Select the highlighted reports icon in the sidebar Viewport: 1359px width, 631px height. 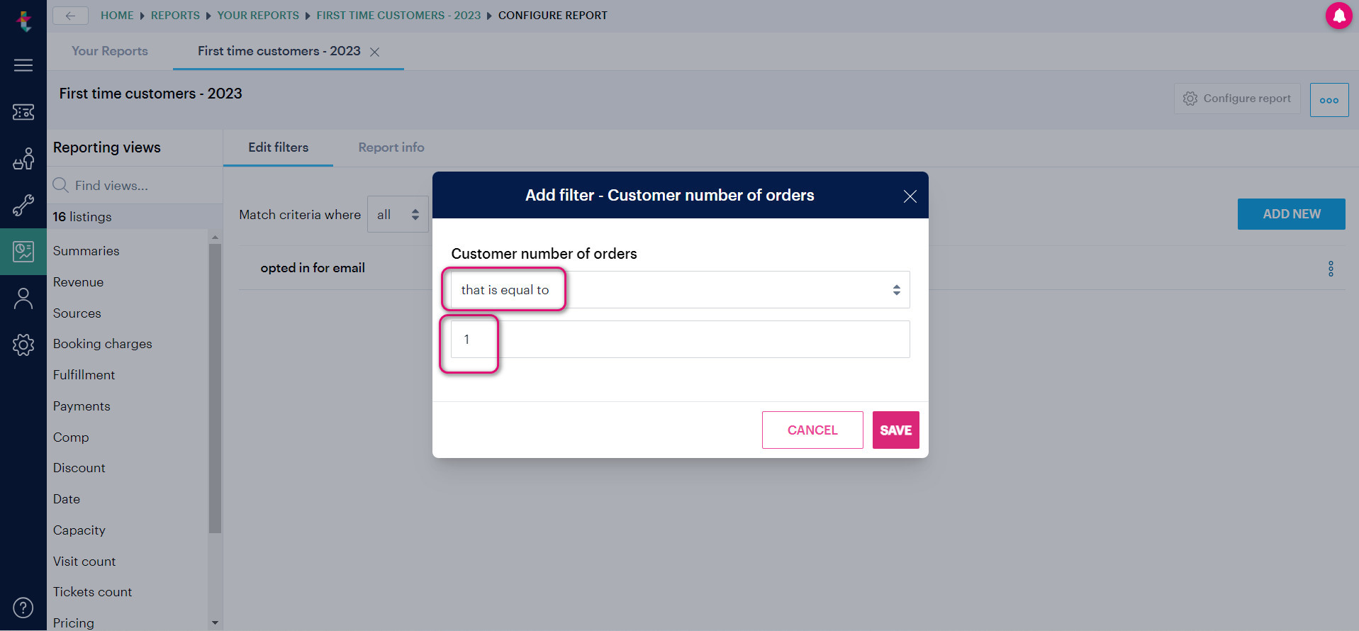[23, 251]
